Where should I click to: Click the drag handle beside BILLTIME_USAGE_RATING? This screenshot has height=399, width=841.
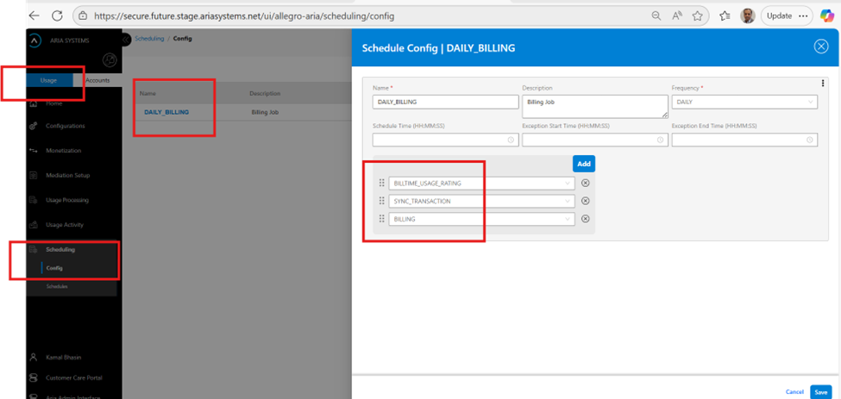(x=381, y=183)
